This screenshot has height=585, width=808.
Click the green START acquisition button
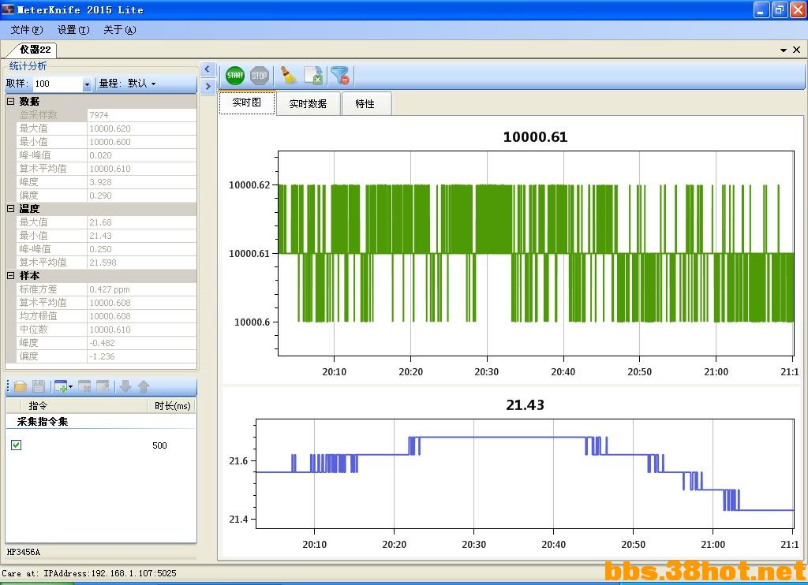[235, 76]
